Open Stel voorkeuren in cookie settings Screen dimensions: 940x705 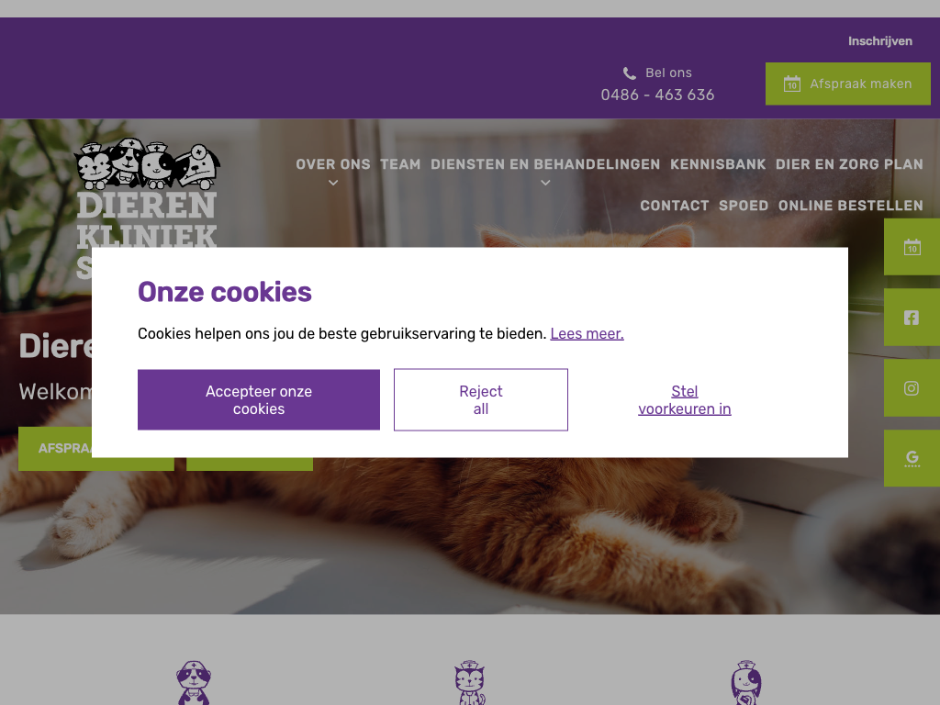click(x=685, y=400)
